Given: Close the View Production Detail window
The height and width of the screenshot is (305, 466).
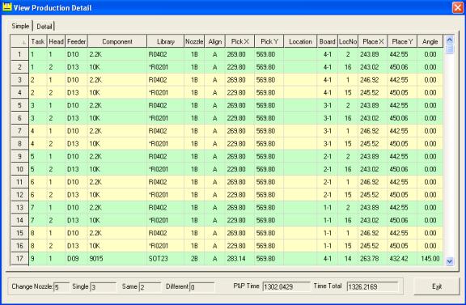Looking at the screenshot, I should (x=458, y=8).
